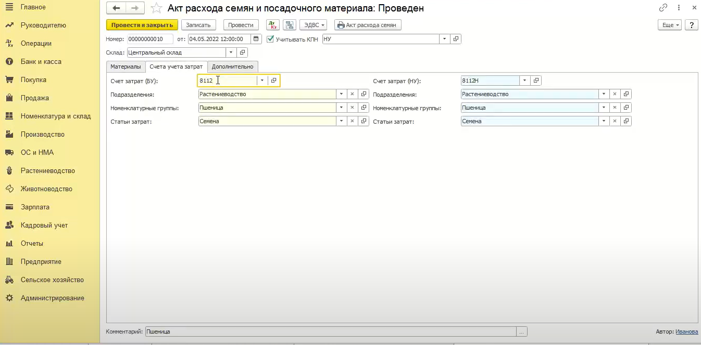Viewport: 701px width, 345px height.
Task: Click the Дт/Кт postings icon in toolbar
Action: (273, 25)
